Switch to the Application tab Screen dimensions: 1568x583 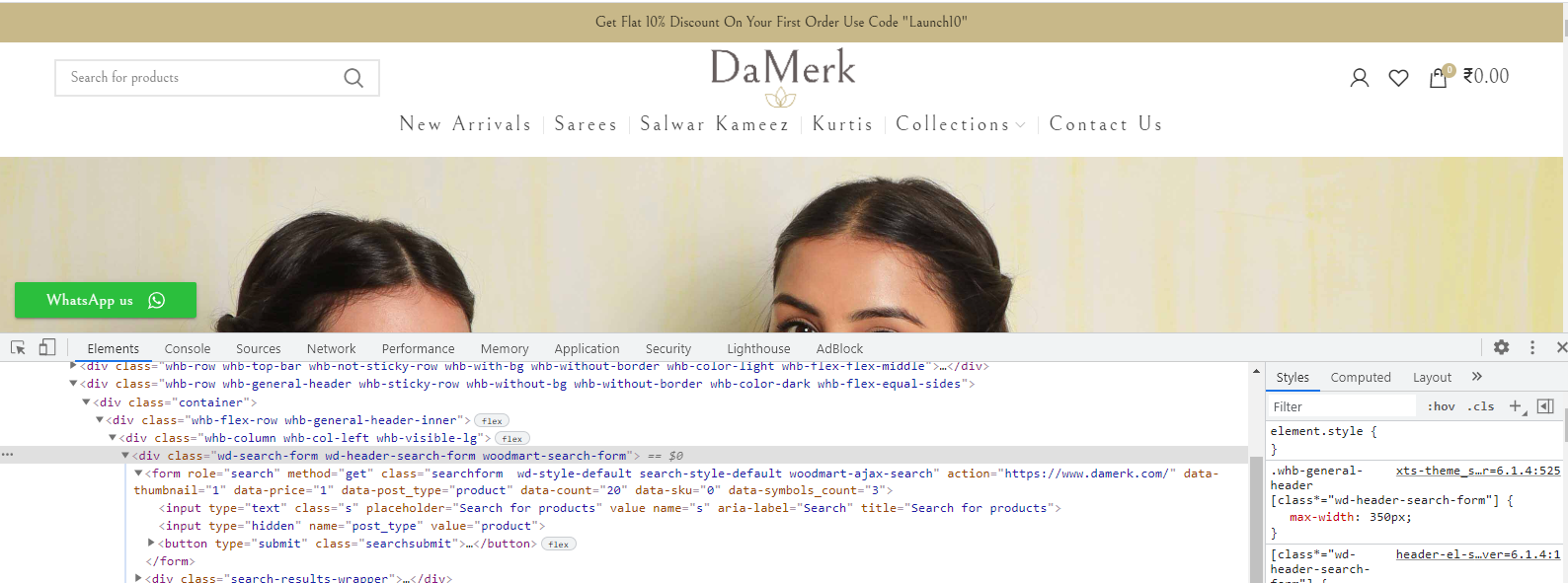coord(588,348)
